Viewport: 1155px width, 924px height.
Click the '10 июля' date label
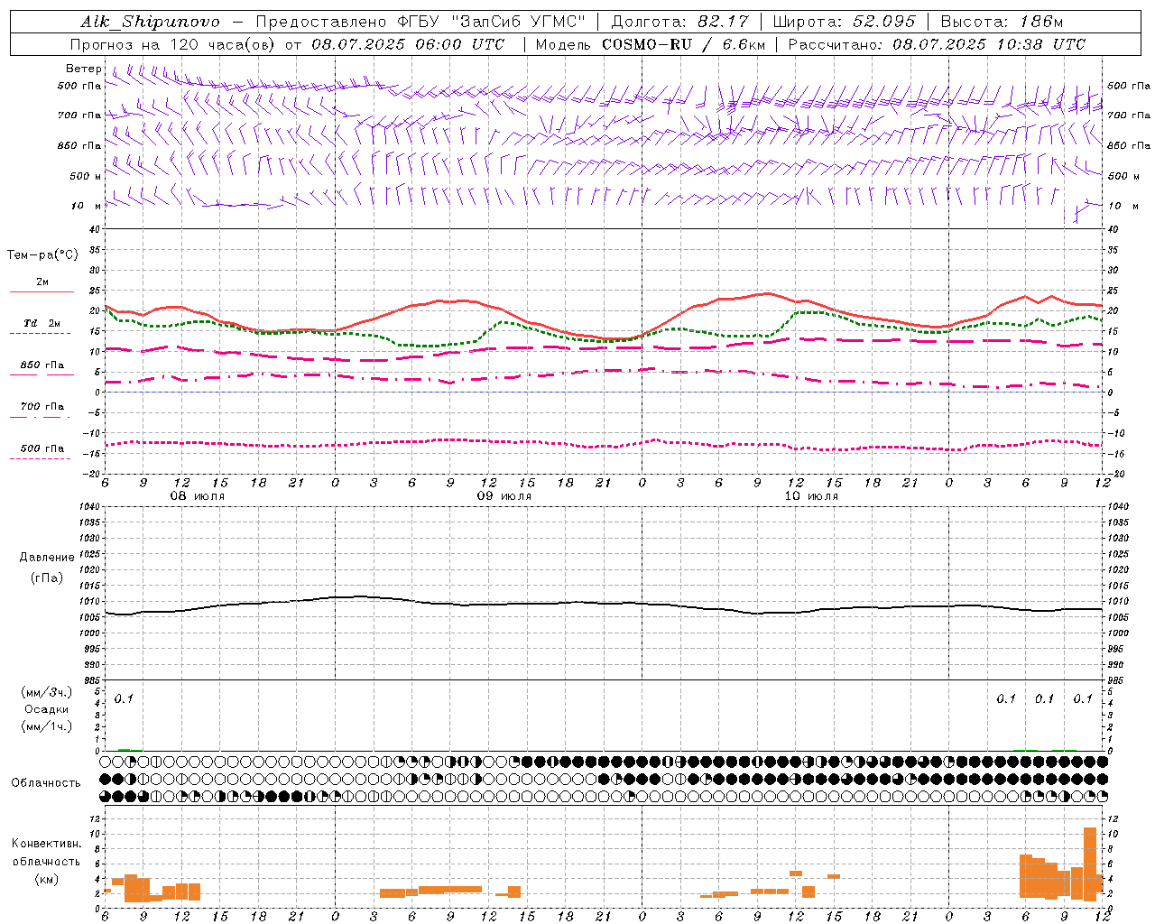[811, 496]
